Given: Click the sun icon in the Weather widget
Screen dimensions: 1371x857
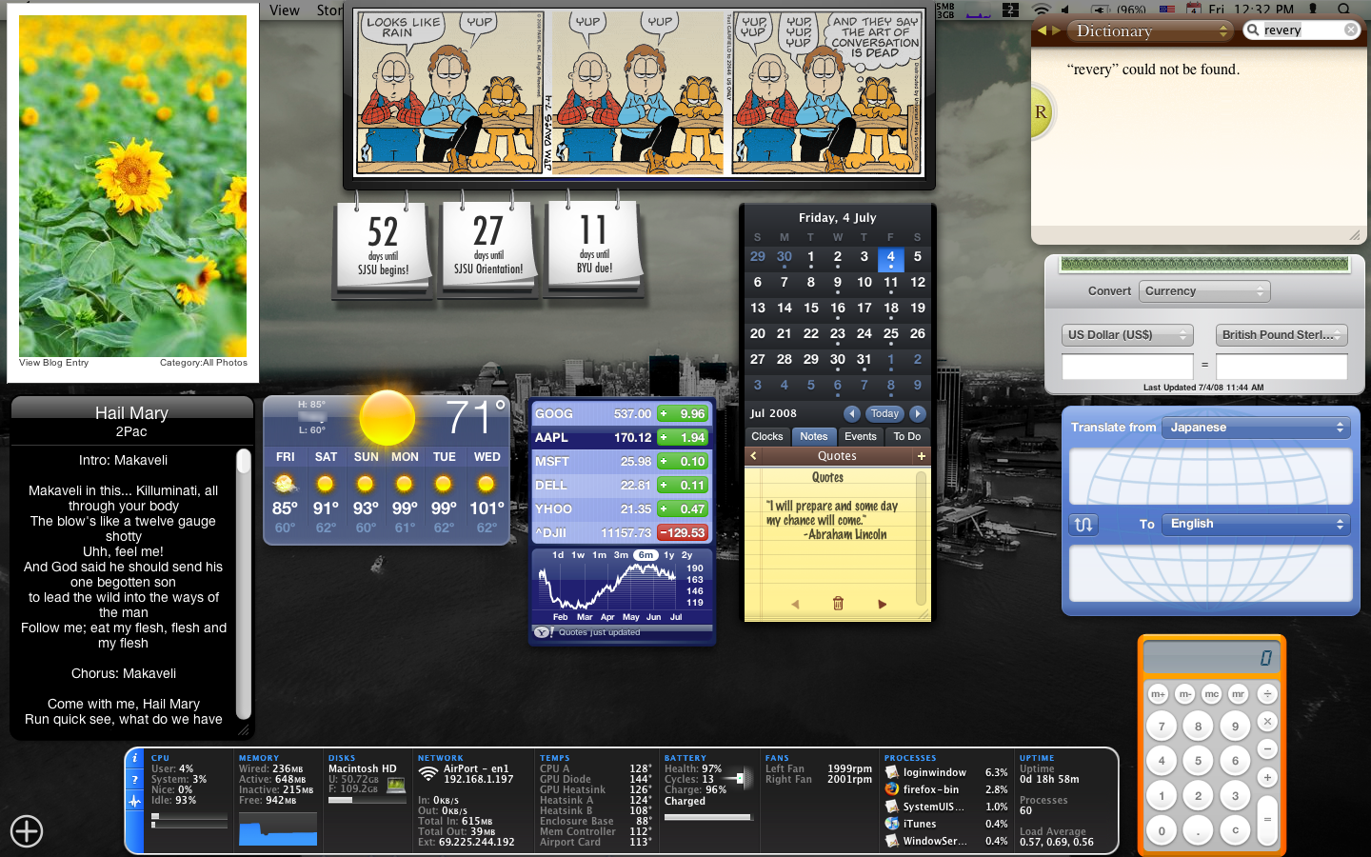Looking at the screenshot, I should click(x=387, y=418).
